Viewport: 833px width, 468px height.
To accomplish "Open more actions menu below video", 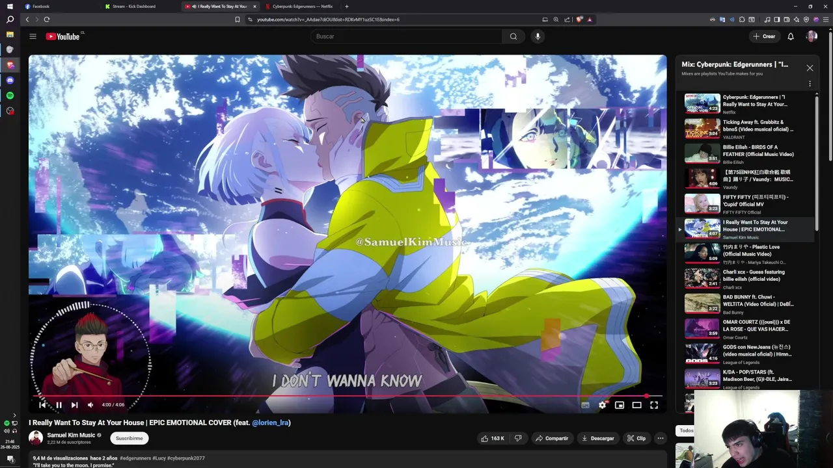I will click(660, 438).
